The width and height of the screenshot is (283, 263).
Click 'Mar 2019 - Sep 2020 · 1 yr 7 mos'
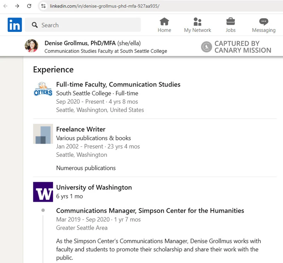point(98,220)
